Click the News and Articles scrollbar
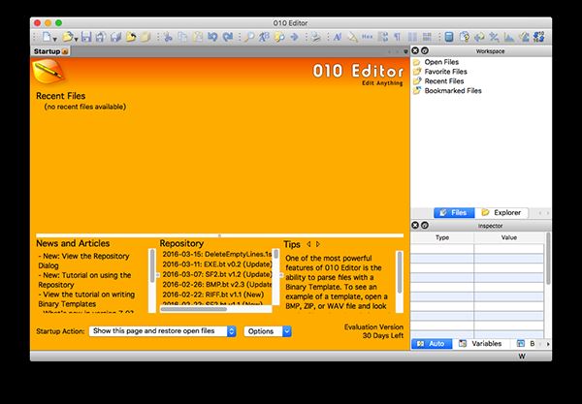Viewport: 582px width, 404px height. 152,281
